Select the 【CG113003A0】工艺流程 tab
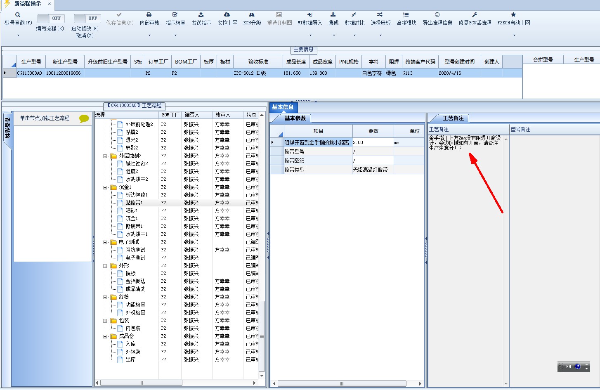 pos(135,106)
